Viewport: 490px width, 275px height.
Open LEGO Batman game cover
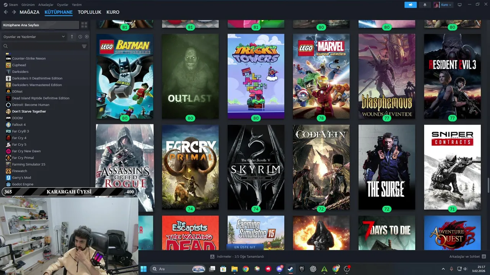(x=125, y=76)
